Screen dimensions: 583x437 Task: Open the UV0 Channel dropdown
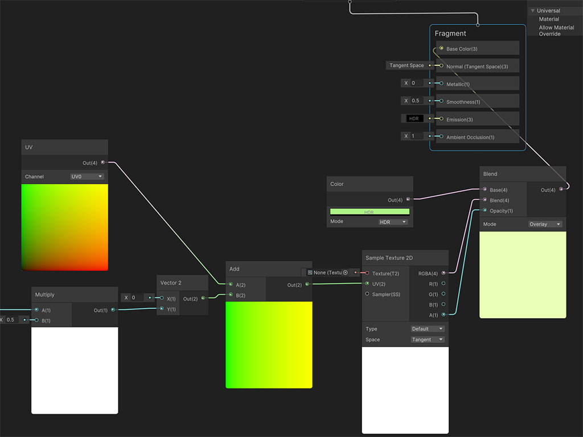tap(87, 177)
